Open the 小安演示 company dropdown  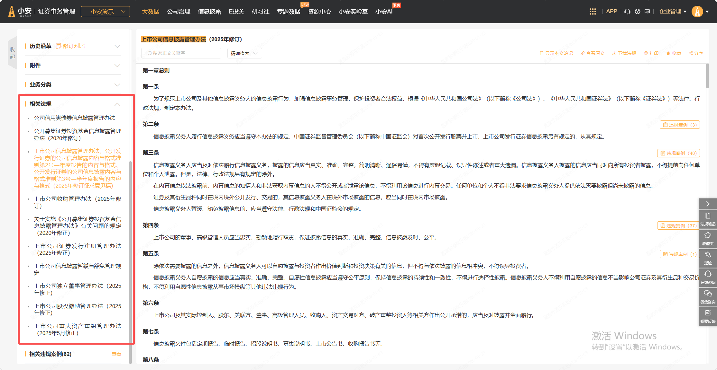[x=105, y=12]
